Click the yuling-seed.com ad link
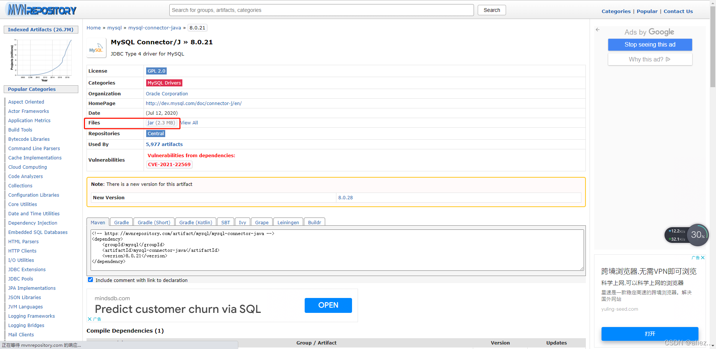The height and width of the screenshot is (349, 716). [x=619, y=309]
